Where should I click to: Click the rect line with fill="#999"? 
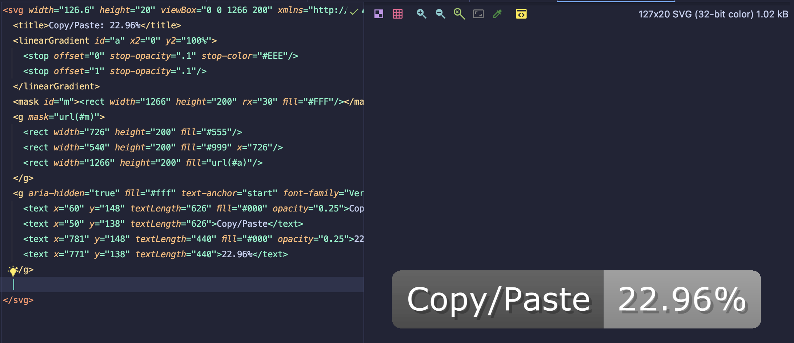click(x=153, y=148)
